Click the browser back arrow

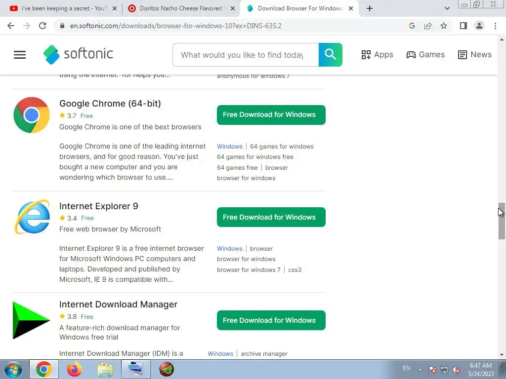(11, 26)
